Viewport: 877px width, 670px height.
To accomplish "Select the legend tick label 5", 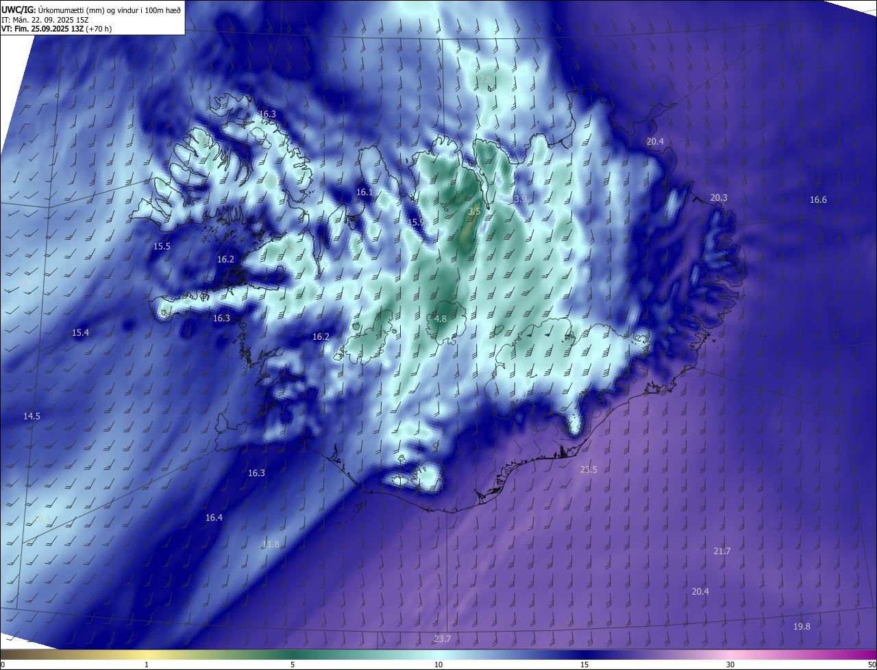I will click(x=293, y=665).
